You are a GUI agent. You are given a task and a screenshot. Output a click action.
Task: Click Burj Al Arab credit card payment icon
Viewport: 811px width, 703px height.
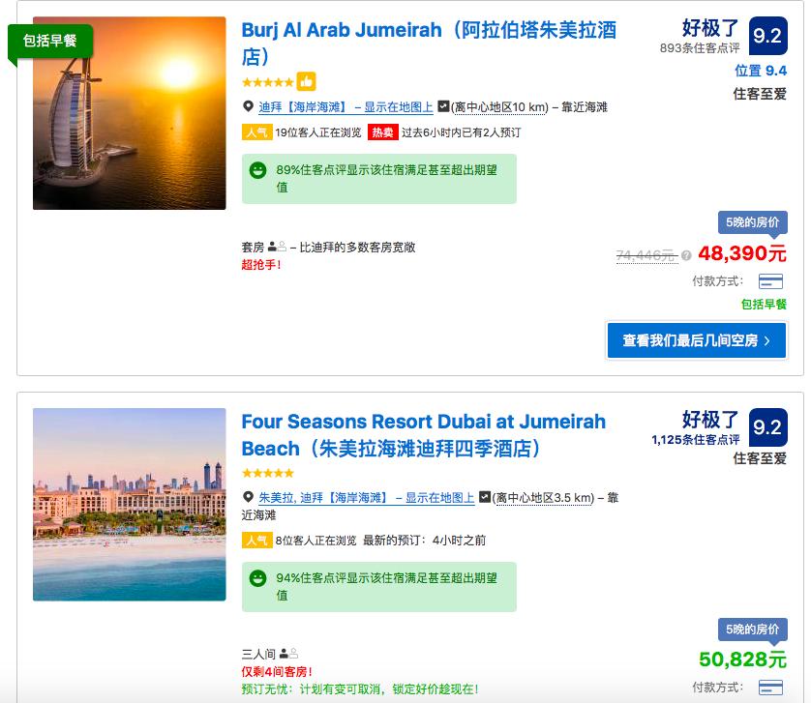click(x=770, y=281)
